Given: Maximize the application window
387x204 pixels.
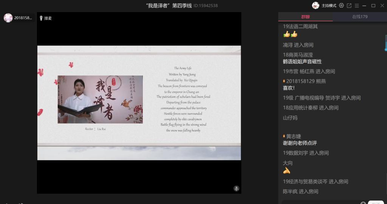Looking at the screenshot, I should click(373, 5).
